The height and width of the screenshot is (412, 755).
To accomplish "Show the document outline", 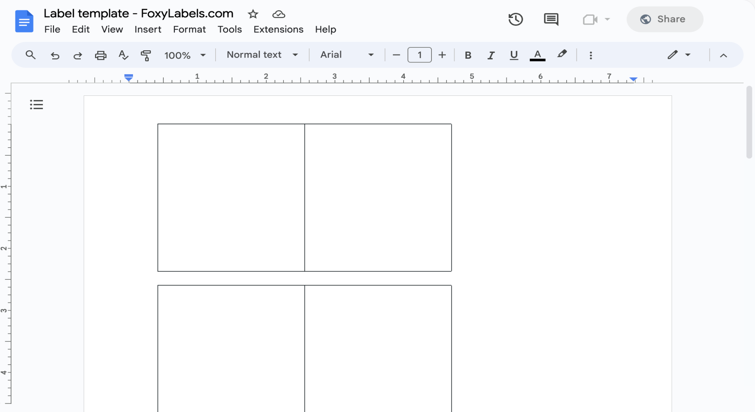I will [36, 104].
